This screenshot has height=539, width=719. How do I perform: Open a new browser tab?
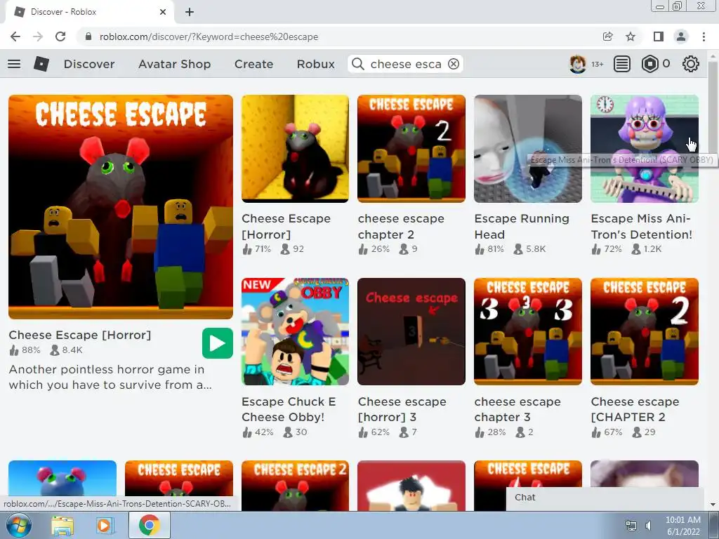(x=190, y=12)
